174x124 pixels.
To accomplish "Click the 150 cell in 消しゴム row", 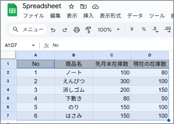I will pos(150,90).
